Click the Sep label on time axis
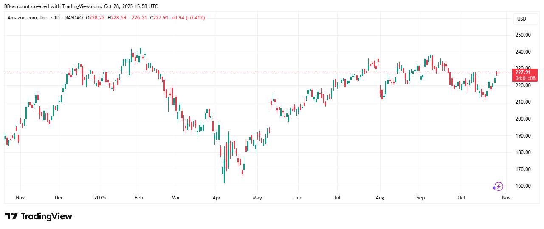This screenshot has width=544, height=229. point(420,198)
